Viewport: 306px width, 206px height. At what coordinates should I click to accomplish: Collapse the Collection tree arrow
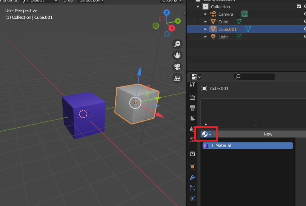click(198, 7)
